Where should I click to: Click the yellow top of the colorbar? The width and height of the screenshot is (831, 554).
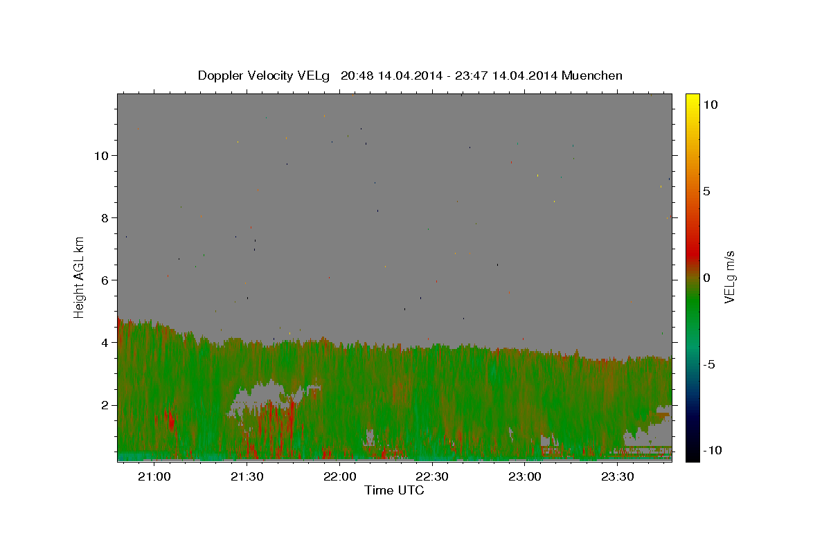pyautogui.click(x=692, y=100)
